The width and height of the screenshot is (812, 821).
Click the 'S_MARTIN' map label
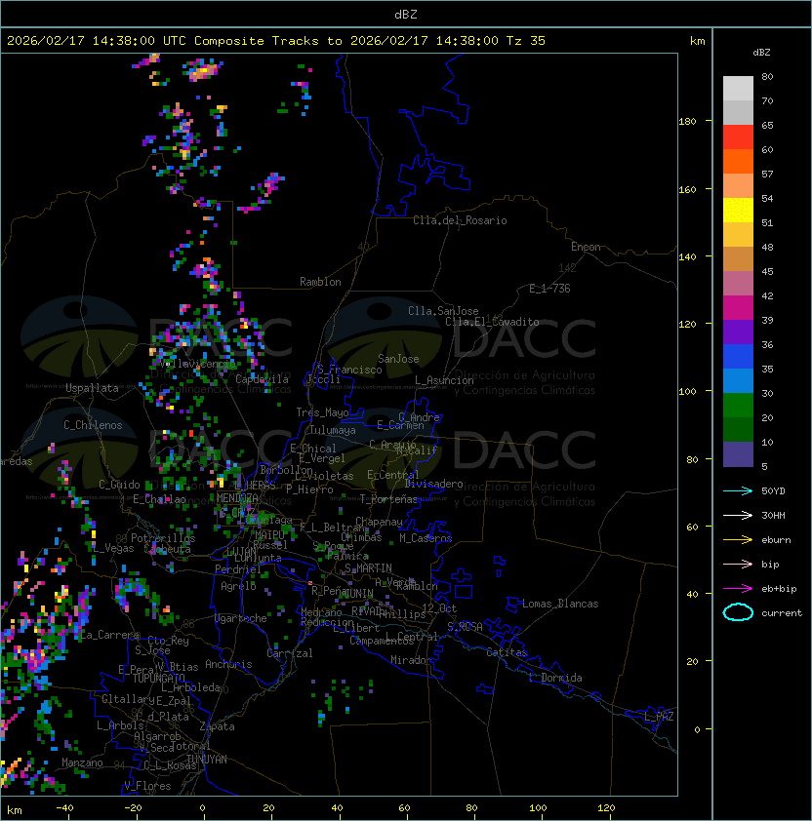tap(368, 568)
